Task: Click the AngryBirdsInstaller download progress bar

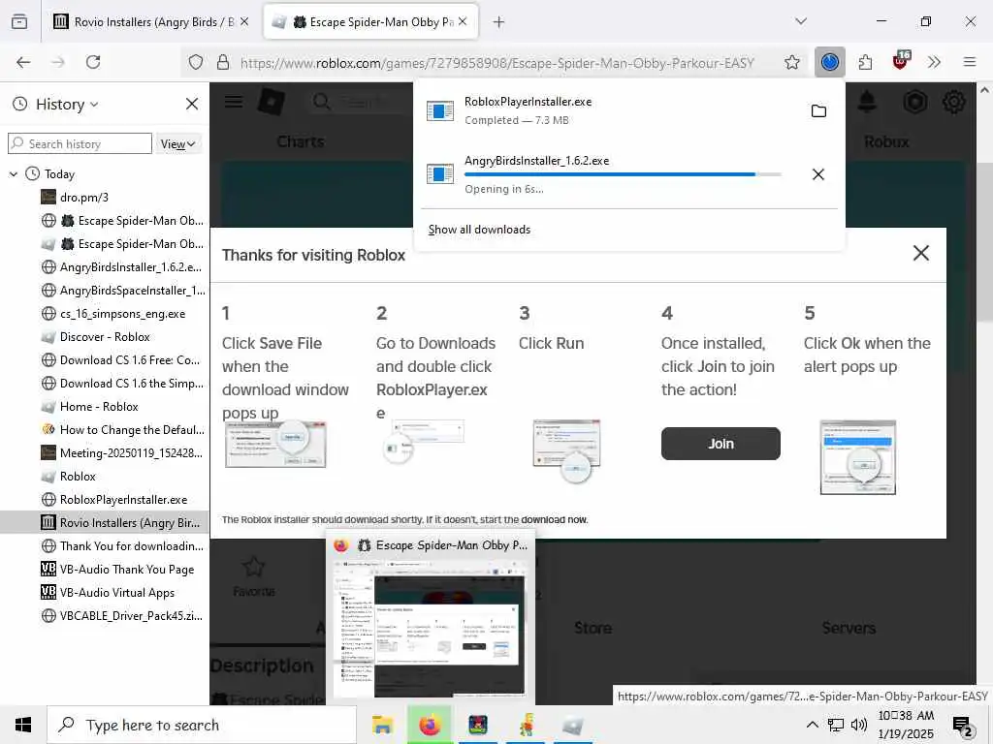Action: click(x=623, y=174)
